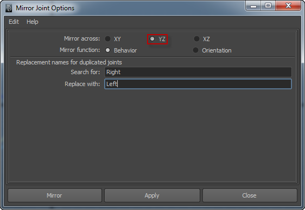Choose Orientation as the mirror function
Screen dimensions: 305x210
click(195, 50)
